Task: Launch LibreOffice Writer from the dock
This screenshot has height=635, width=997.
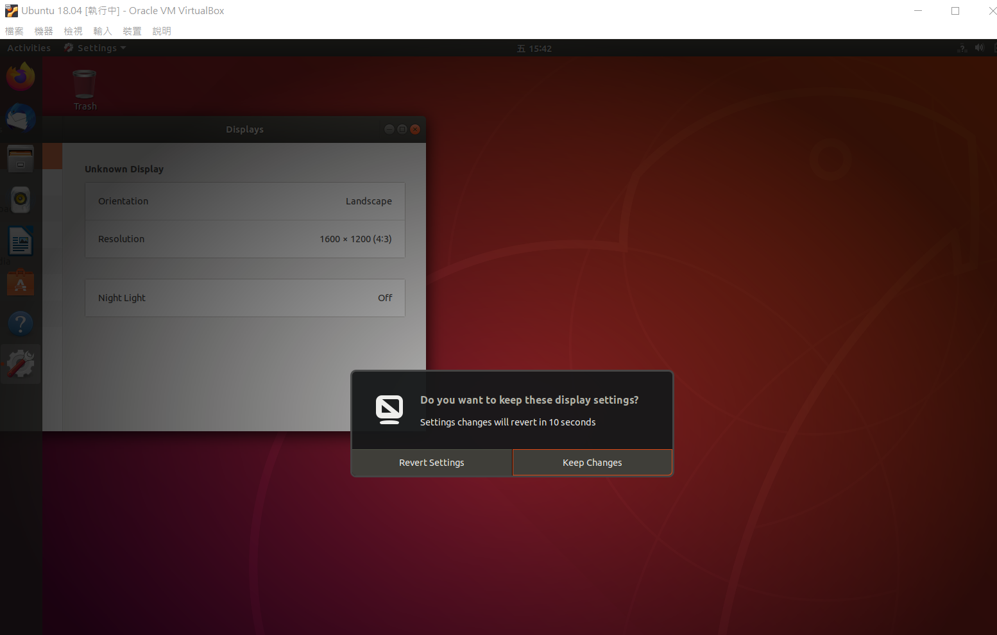Action: pos(21,242)
